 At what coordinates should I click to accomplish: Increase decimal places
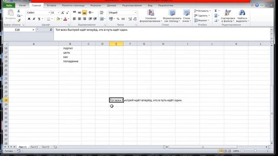click(x=130, y=19)
